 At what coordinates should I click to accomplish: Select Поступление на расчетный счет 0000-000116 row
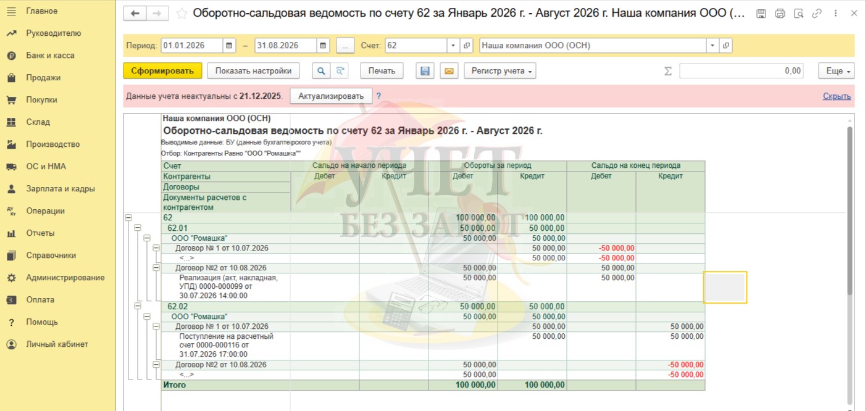(x=433, y=346)
